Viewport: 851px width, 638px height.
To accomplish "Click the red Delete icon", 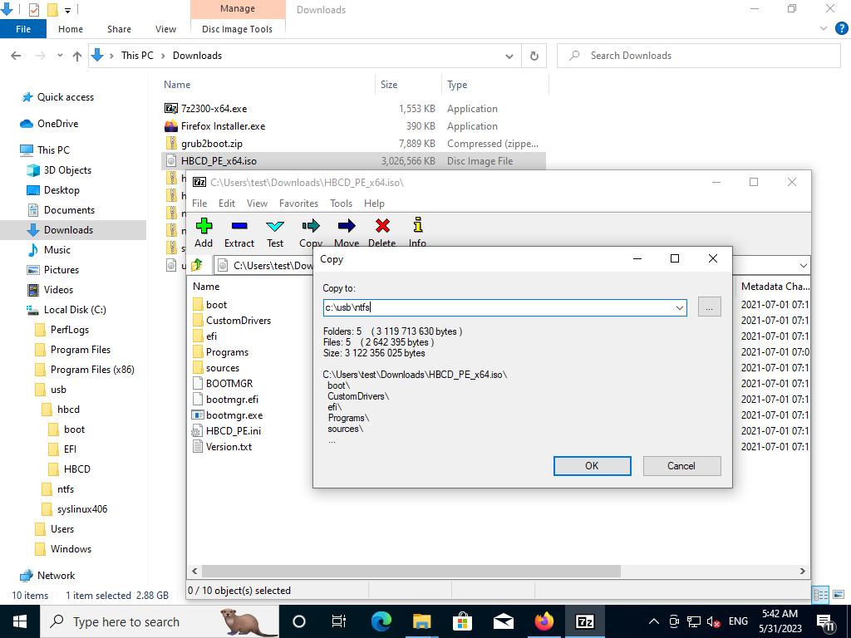I will click(x=381, y=232).
